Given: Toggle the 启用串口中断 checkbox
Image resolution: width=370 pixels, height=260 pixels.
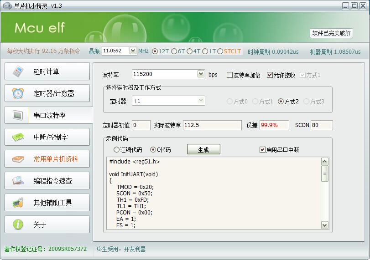Looking at the screenshot, I should coord(262,149).
